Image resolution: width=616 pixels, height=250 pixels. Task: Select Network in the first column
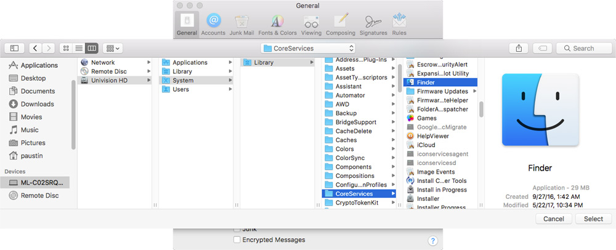point(115,62)
